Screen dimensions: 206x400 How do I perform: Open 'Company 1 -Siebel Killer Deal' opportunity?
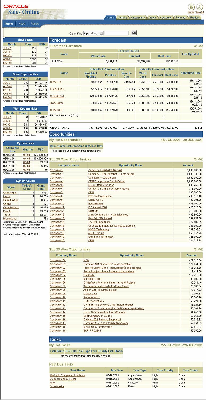(105, 170)
